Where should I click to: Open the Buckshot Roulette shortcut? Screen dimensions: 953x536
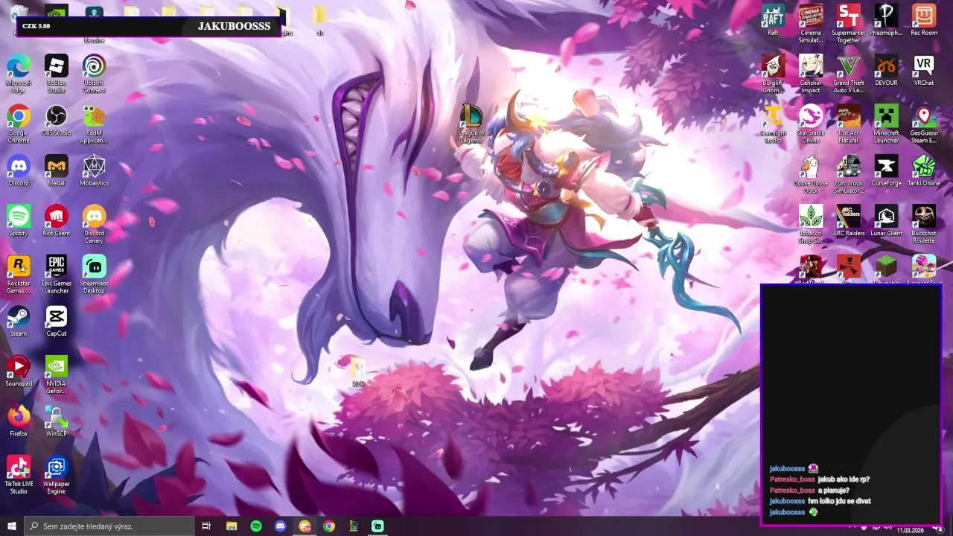pos(924,223)
